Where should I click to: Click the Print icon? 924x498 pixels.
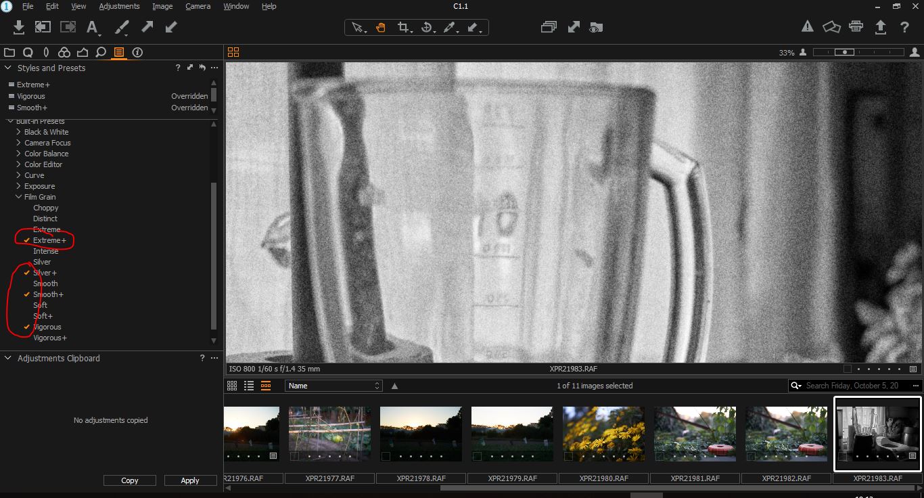[x=856, y=27]
